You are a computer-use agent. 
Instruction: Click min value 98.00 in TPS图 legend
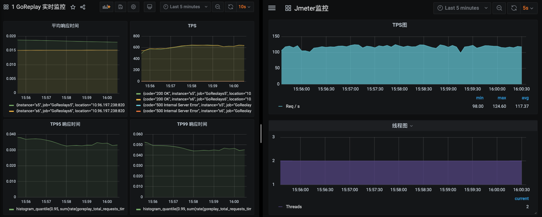pos(478,106)
